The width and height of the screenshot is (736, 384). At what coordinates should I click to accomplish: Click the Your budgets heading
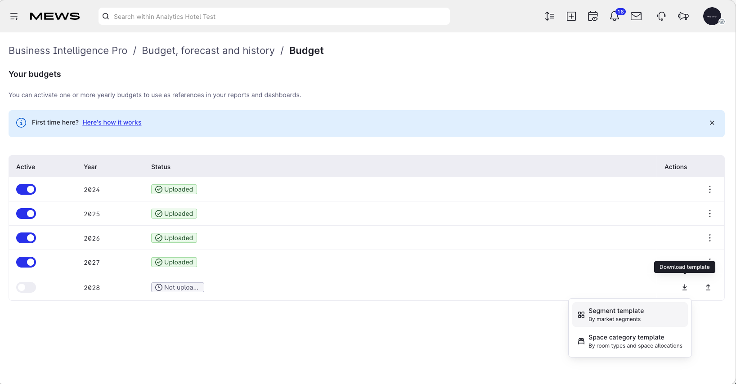click(35, 74)
